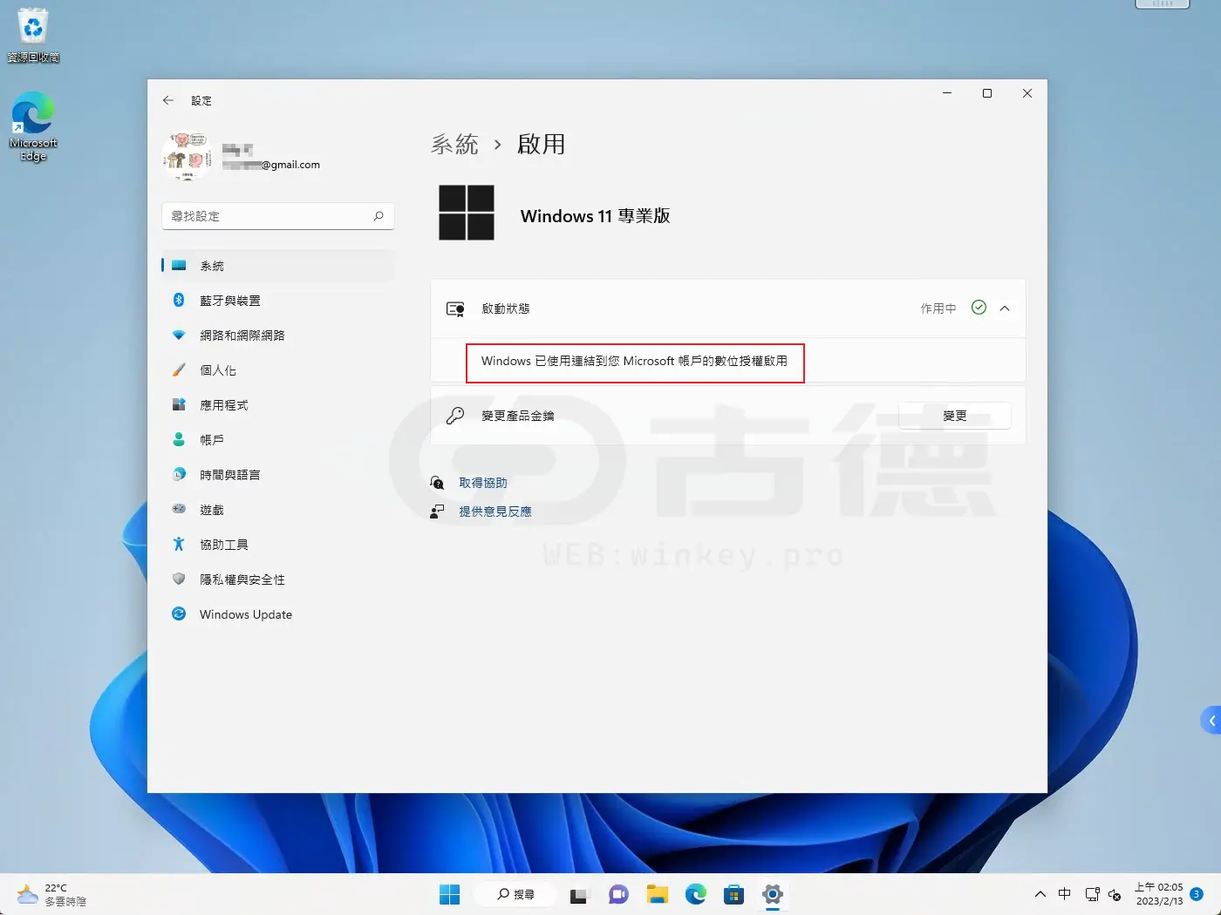
Task: Select 隱私權與安全性 in the sidebar
Action: [278, 579]
